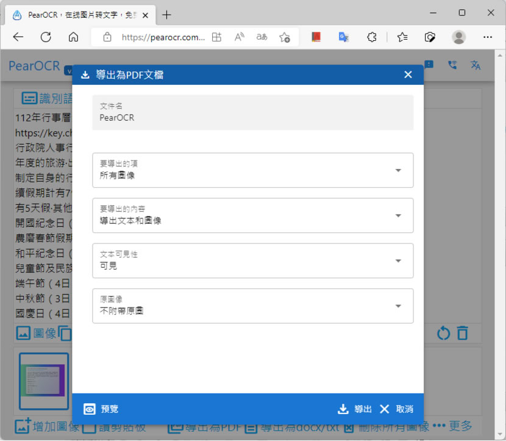Viewport: 506px width, 441px height.
Task: Refresh the browser page
Action: click(46, 37)
